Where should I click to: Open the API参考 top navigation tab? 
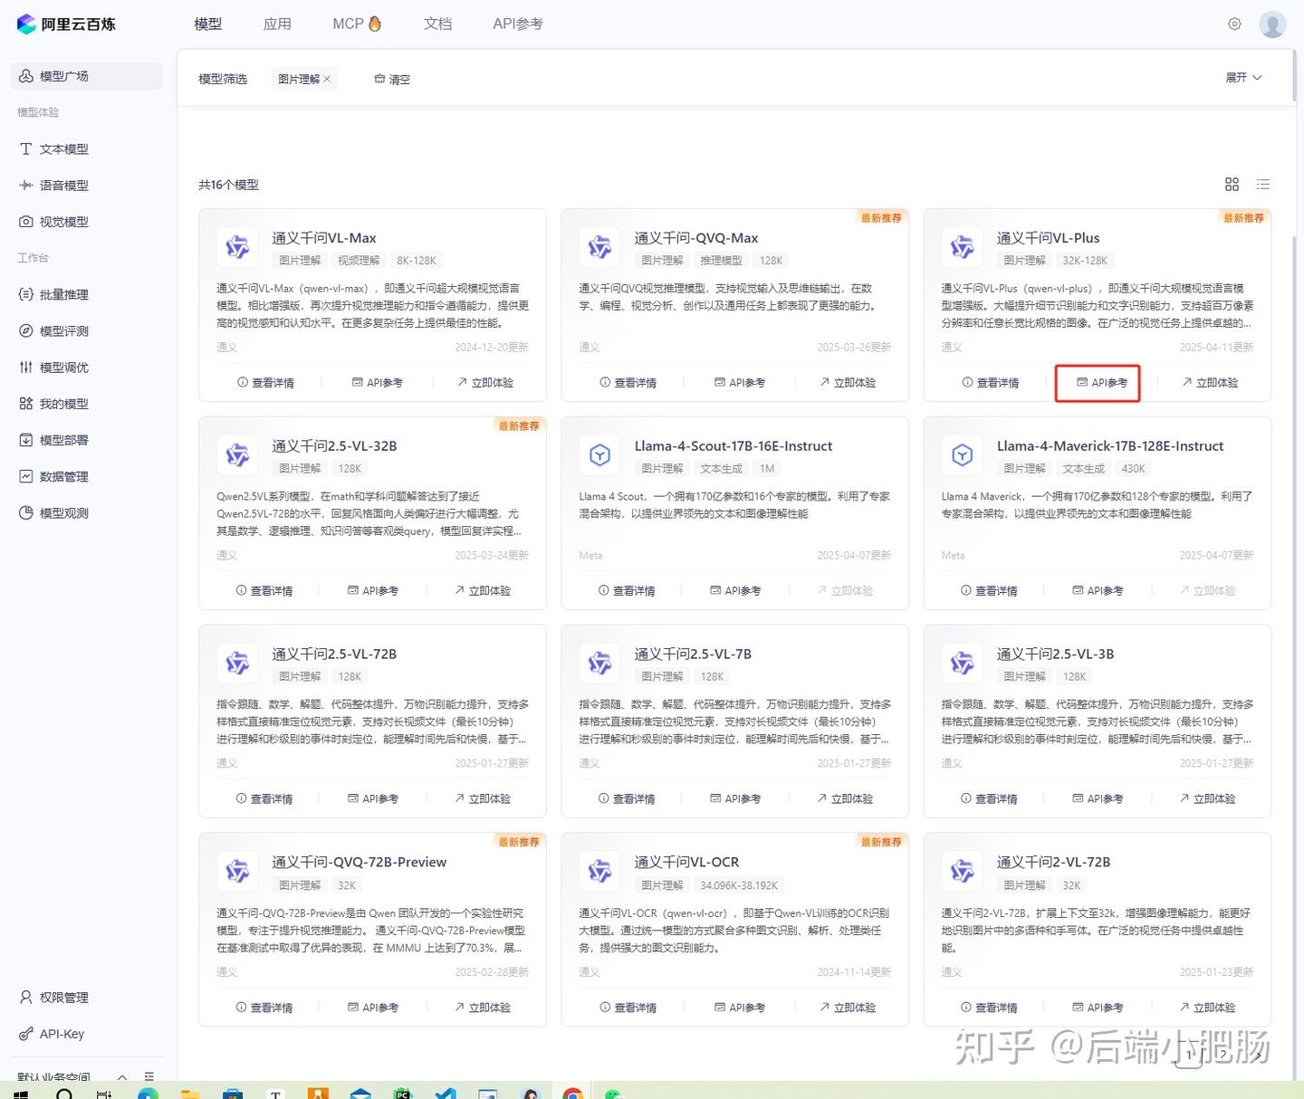[x=518, y=24]
